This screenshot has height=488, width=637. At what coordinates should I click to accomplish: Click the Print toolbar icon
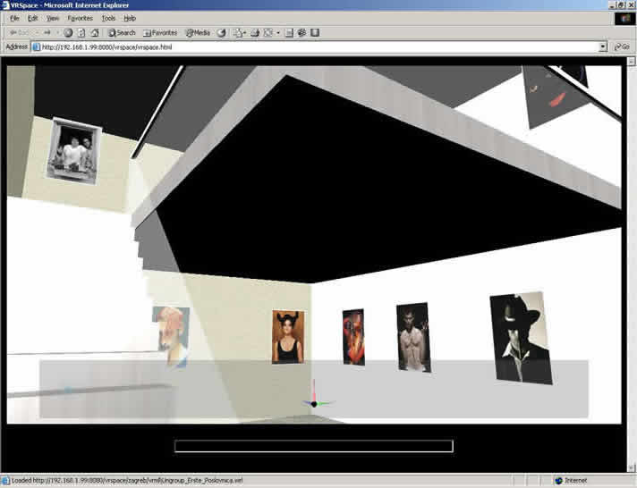click(x=253, y=32)
